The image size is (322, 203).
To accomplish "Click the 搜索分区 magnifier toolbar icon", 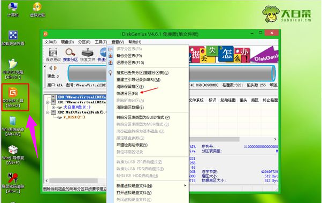I will tap(70, 55).
